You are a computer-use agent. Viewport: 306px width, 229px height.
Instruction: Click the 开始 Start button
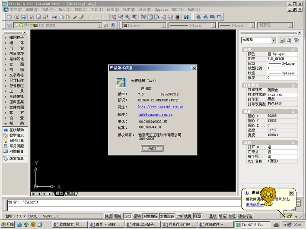pyautogui.click(x=8, y=224)
